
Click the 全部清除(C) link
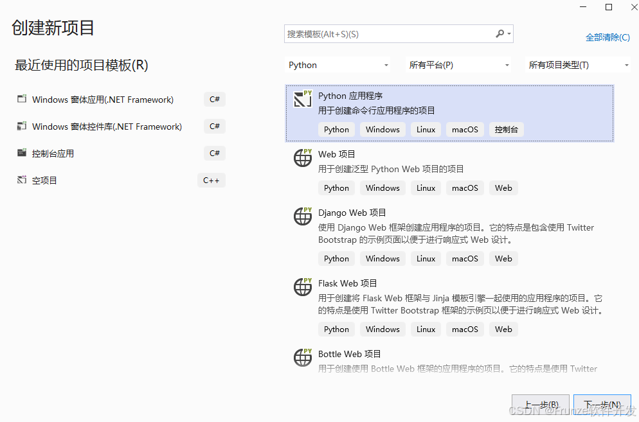click(x=607, y=37)
